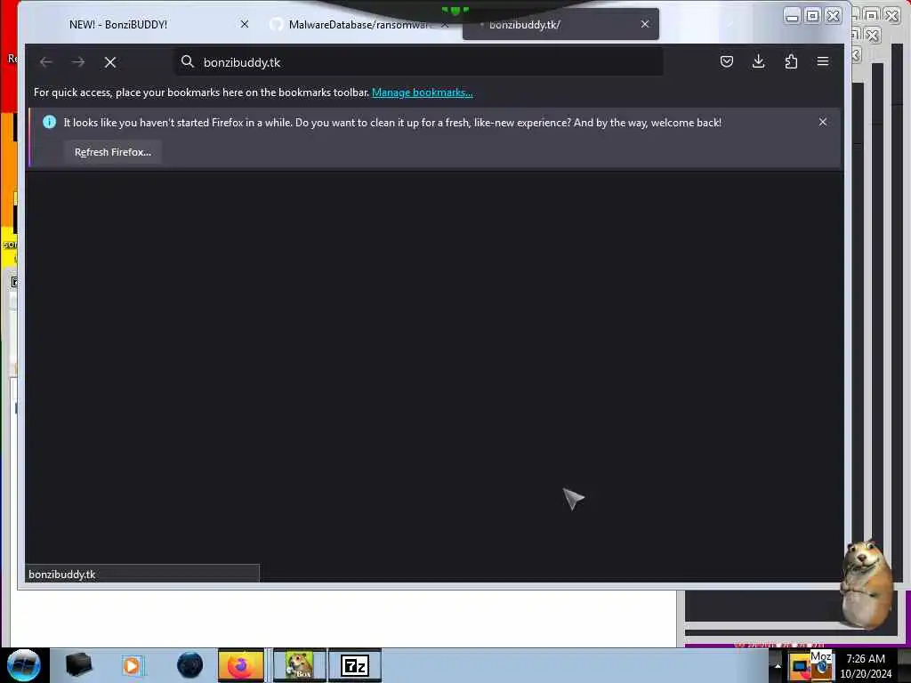Click the bonzibuddy.tk status bar text
This screenshot has width=911, height=683.
click(62, 575)
